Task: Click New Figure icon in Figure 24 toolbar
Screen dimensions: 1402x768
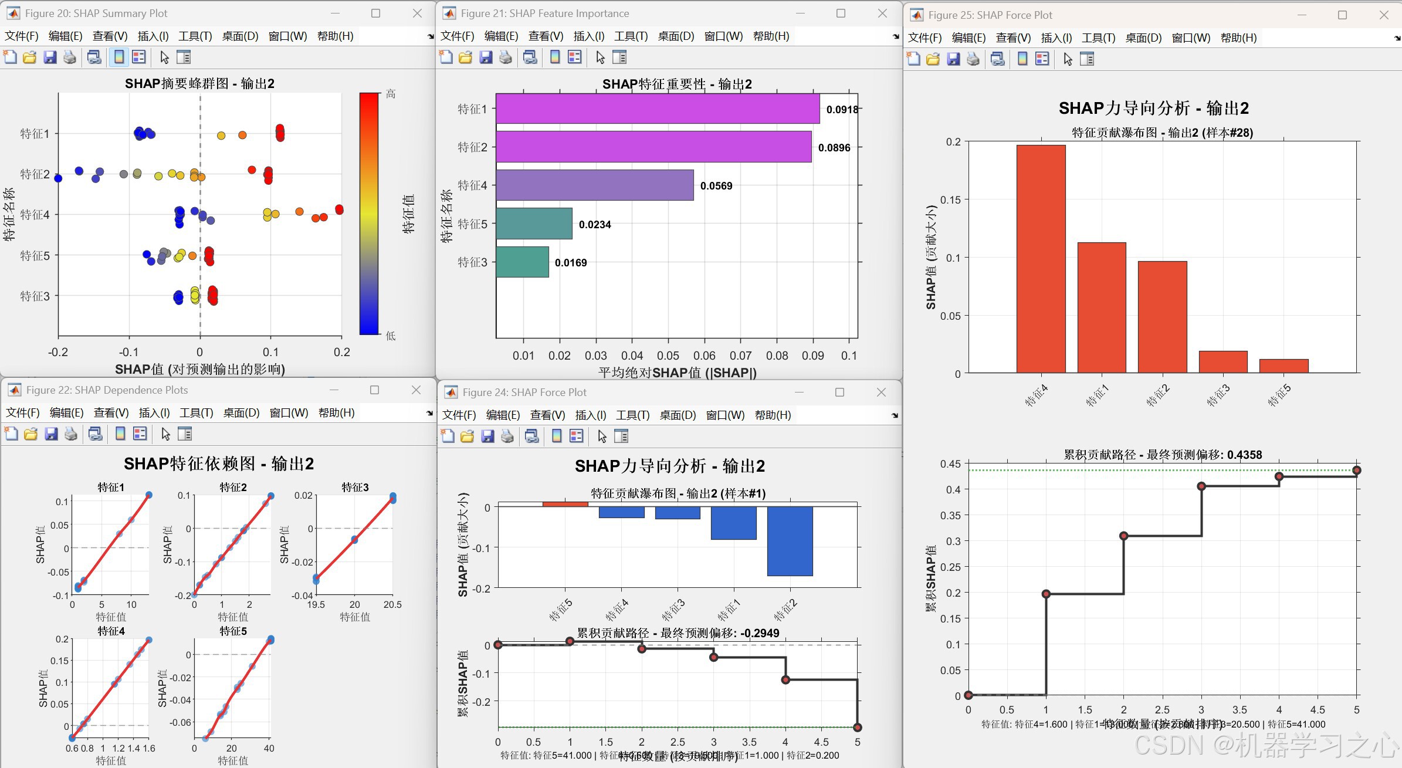Action: click(448, 436)
